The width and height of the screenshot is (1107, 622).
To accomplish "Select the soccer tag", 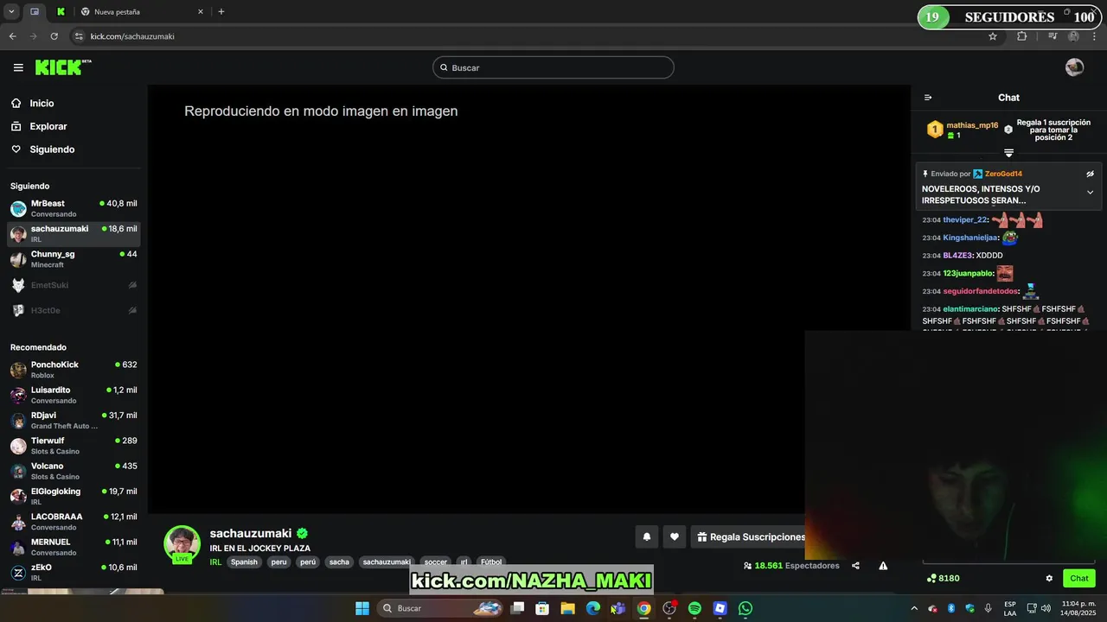I will tap(436, 562).
